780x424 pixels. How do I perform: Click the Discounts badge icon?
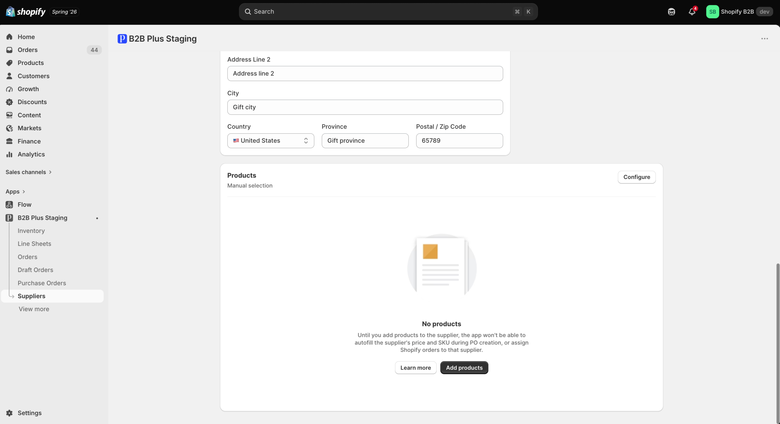[x=9, y=102]
